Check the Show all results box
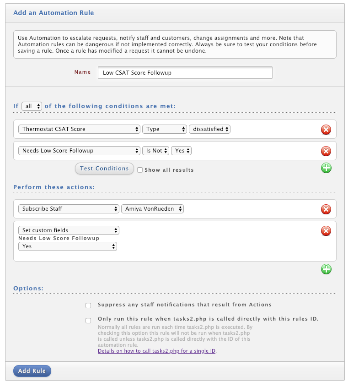Screen dimensions: 348x387 [140, 170]
